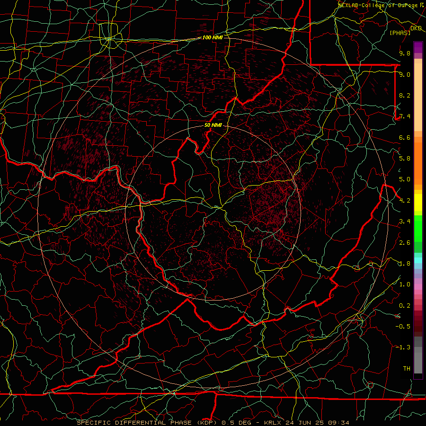Click the 50 NMI range ring label
Viewport: 426px width, 426px height.
click(x=213, y=125)
